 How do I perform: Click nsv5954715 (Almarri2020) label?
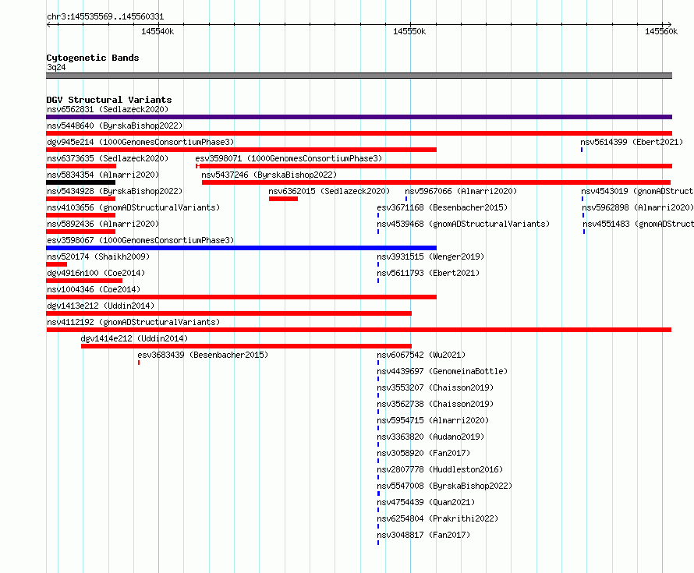(433, 420)
